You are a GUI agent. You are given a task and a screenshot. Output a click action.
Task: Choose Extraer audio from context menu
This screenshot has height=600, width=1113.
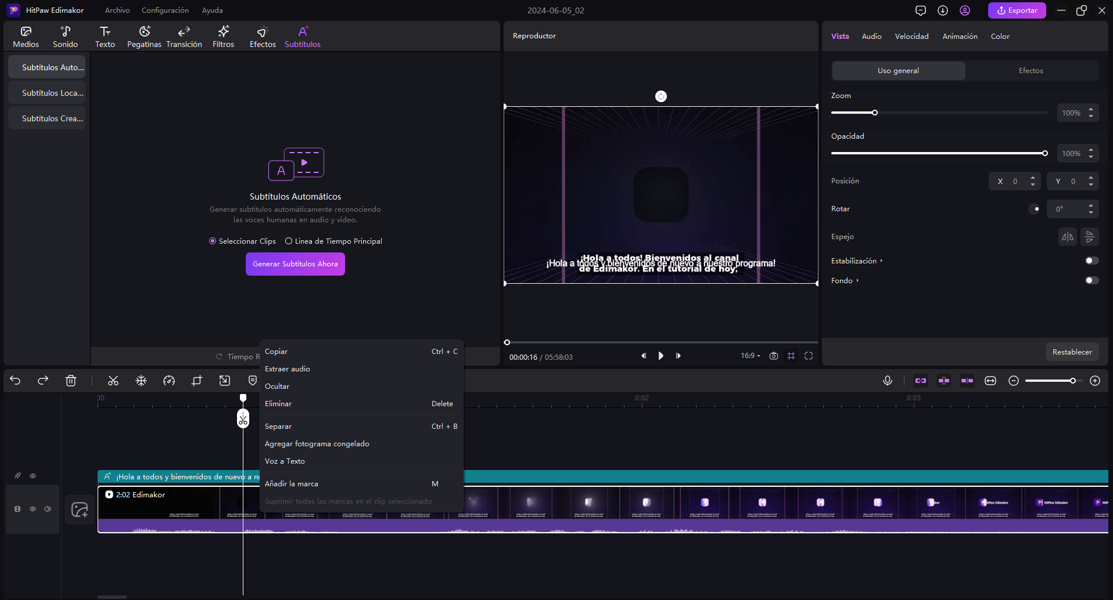point(288,369)
